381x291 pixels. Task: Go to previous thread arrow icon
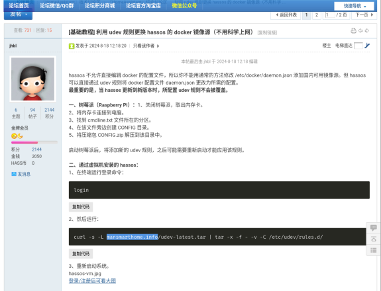360,30
